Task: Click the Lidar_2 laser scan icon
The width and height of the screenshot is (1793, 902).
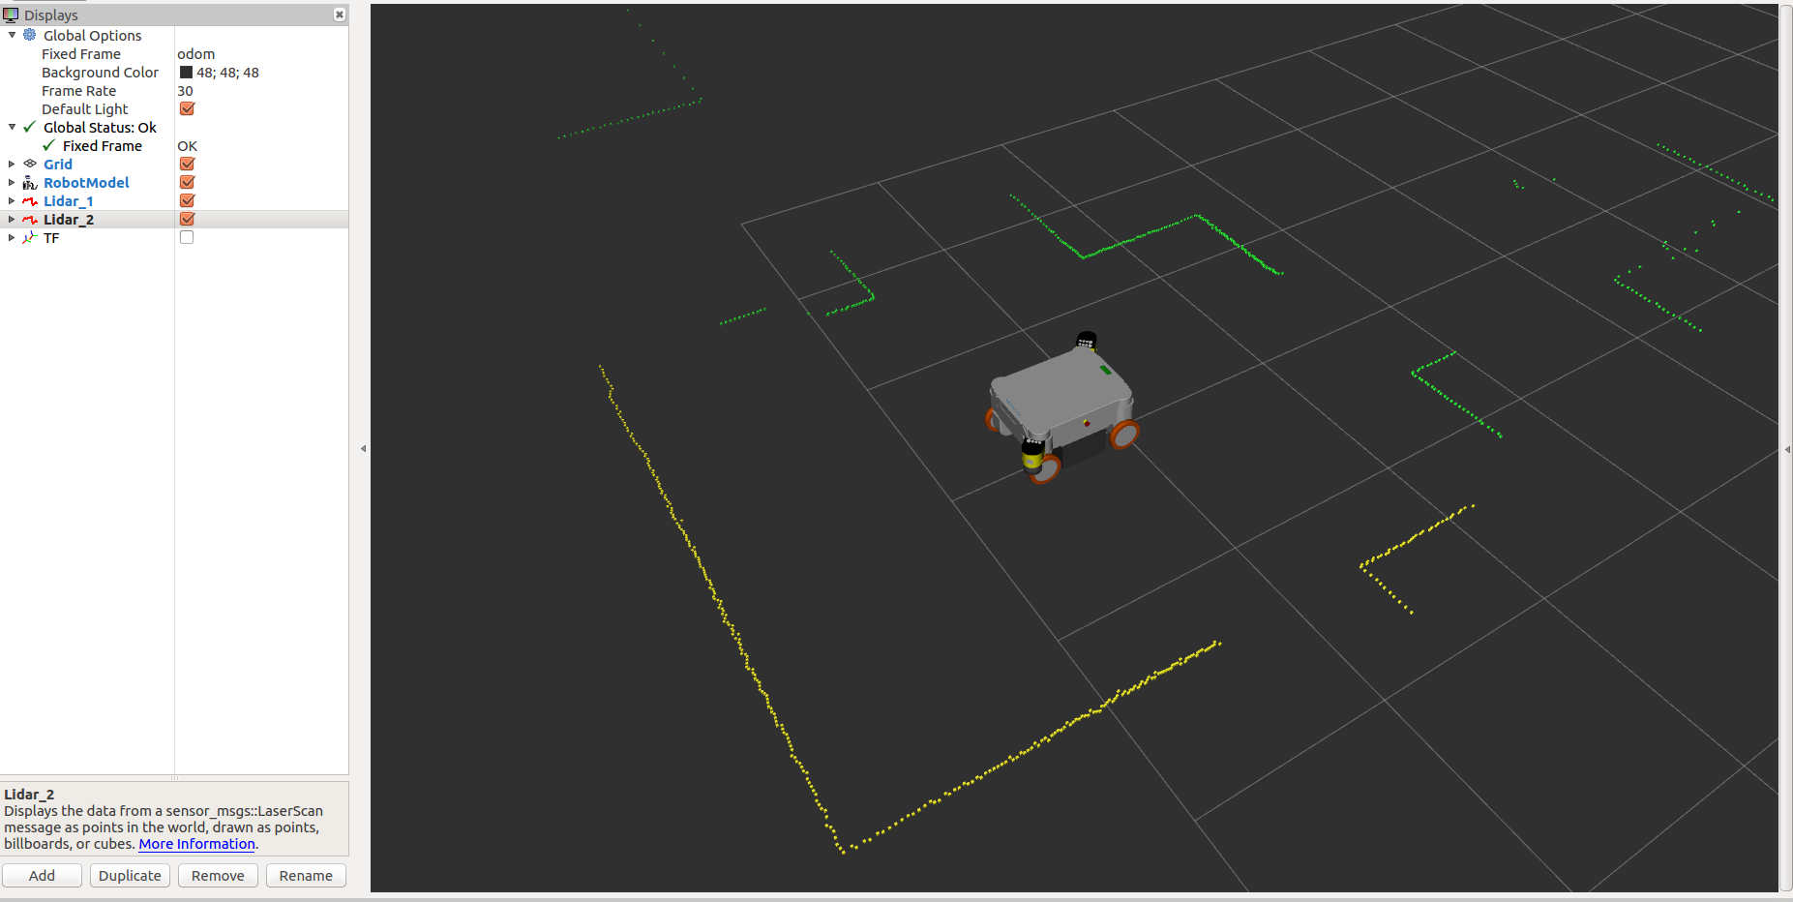Action: point(30,219)
